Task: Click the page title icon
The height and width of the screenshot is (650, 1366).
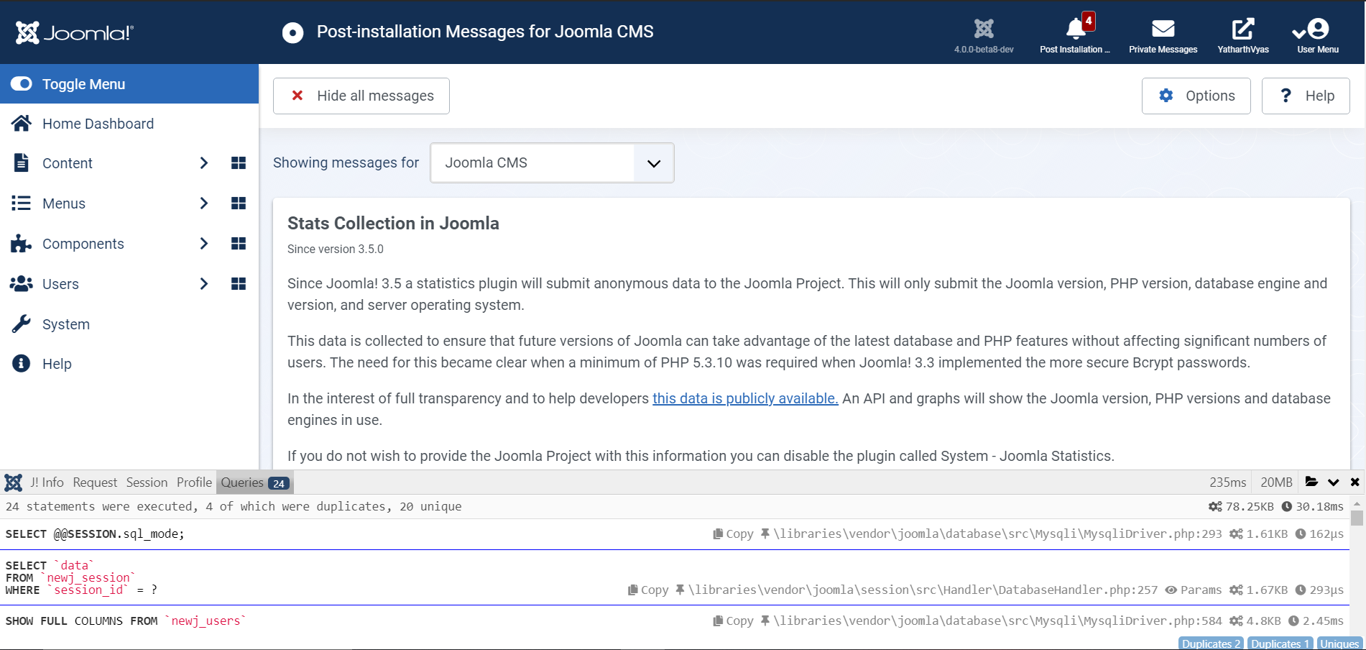Action: tap(292, 32)
